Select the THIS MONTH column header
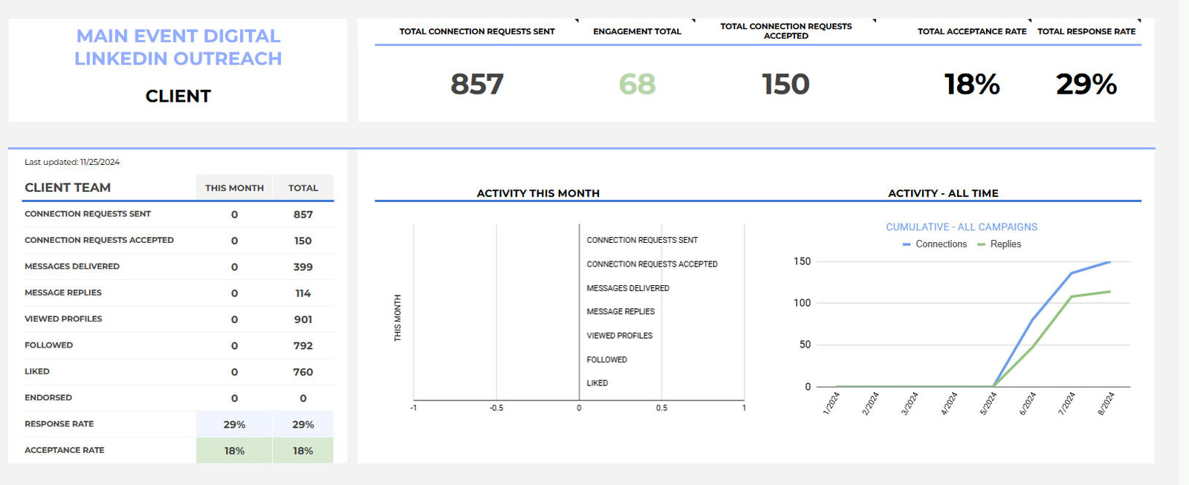The image size is (1189, 485). [234, 188]
